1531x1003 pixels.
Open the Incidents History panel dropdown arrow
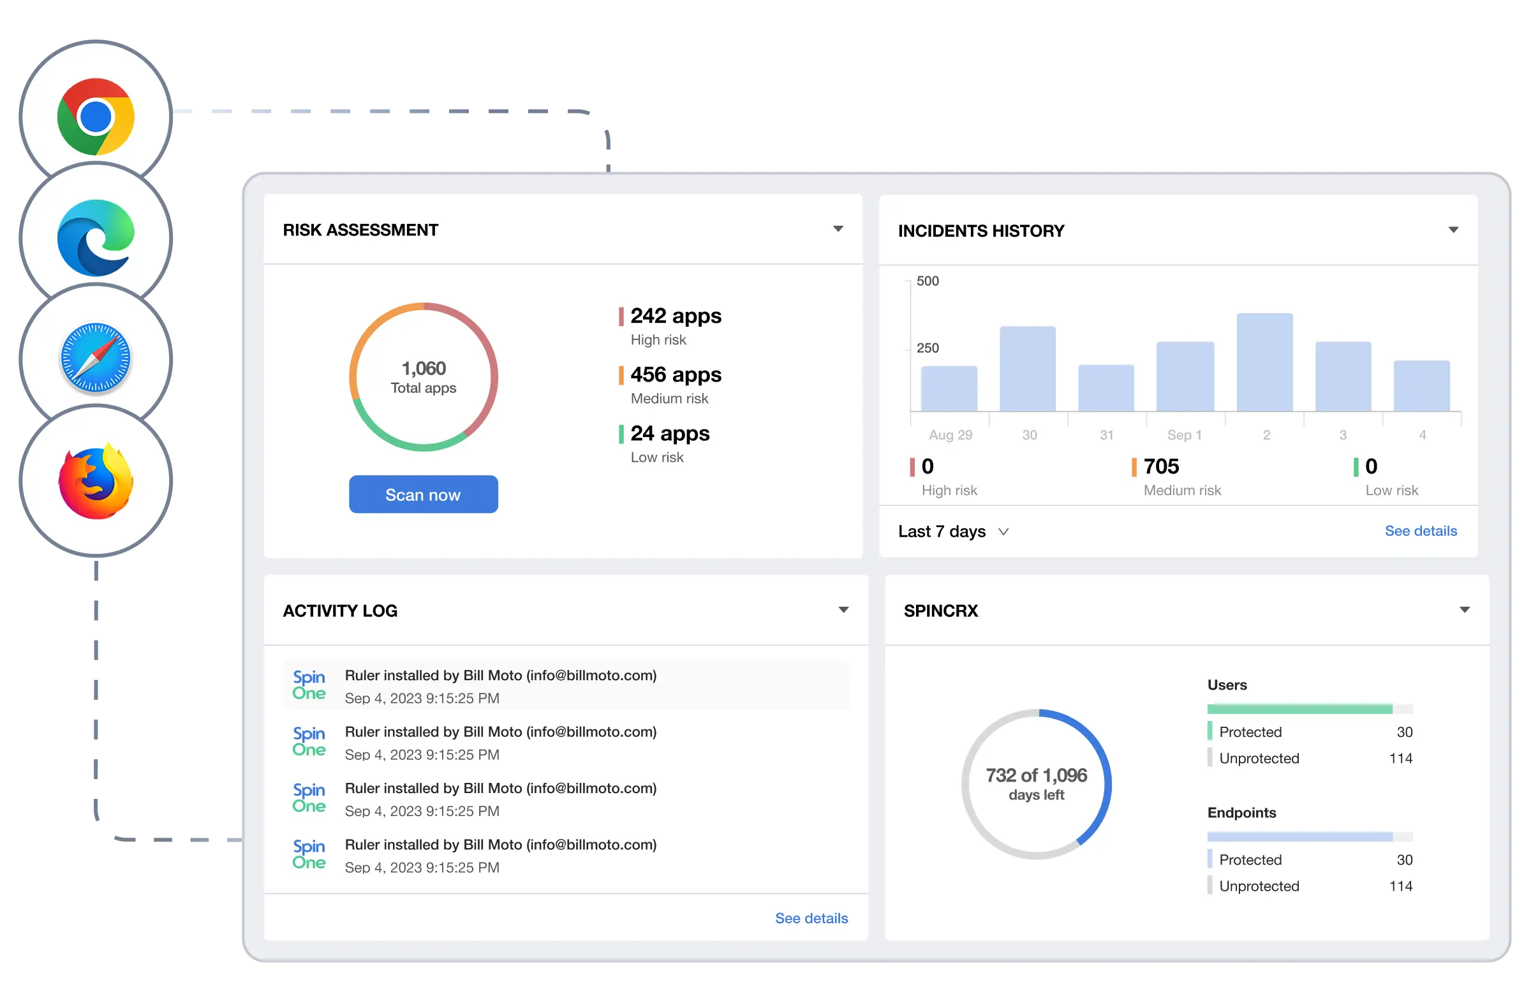pos(1453,230)
